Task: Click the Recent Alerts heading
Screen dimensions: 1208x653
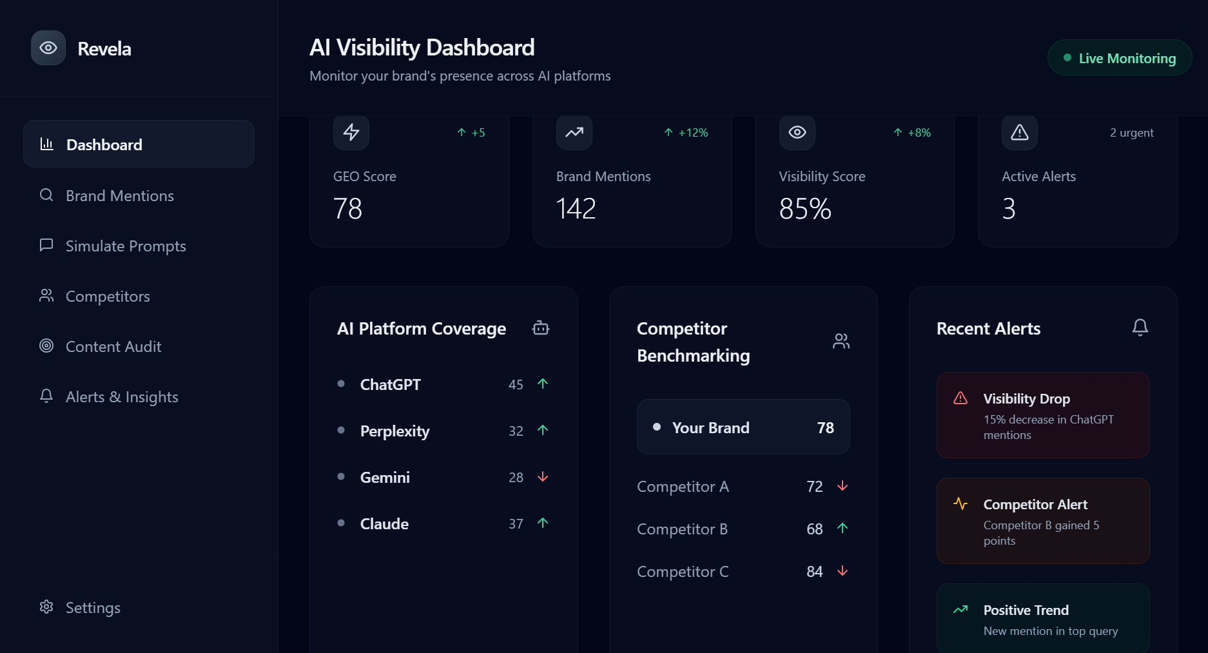Action: [988, 328]
